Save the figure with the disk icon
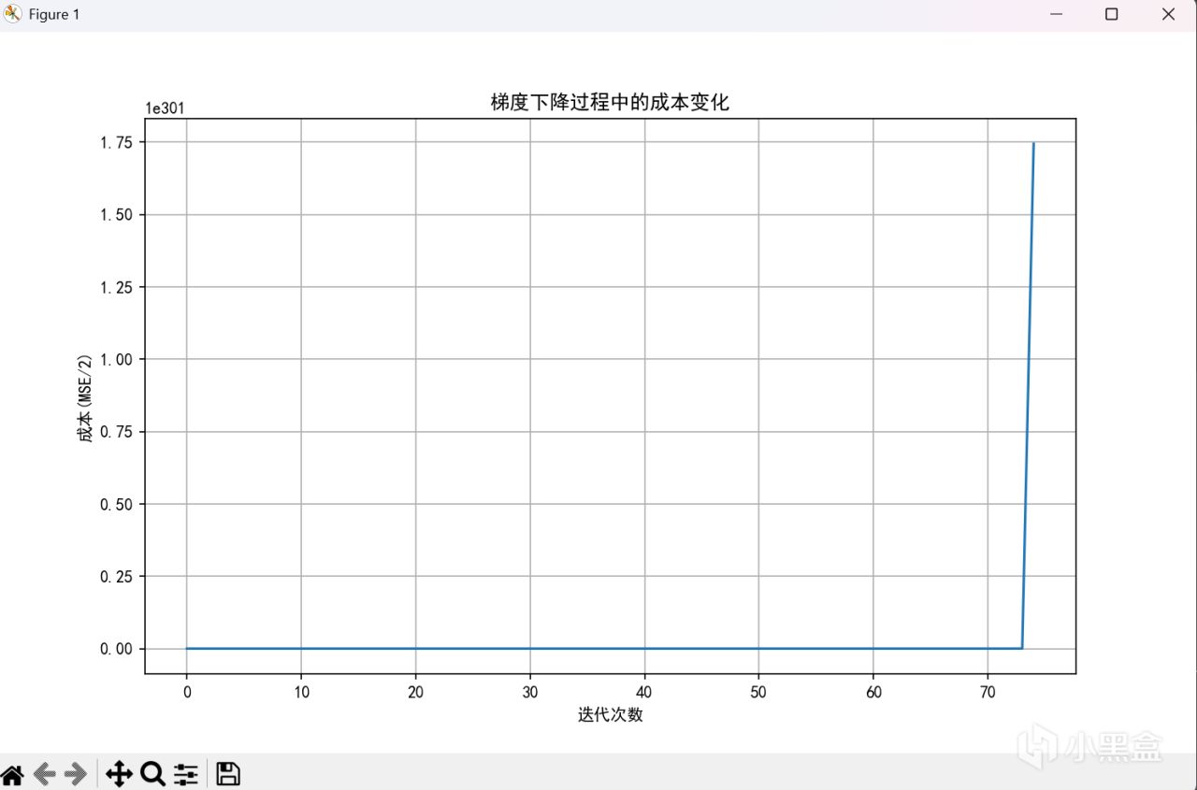The height and width of the screenshot is (790, 1197). tap(228, 774)
